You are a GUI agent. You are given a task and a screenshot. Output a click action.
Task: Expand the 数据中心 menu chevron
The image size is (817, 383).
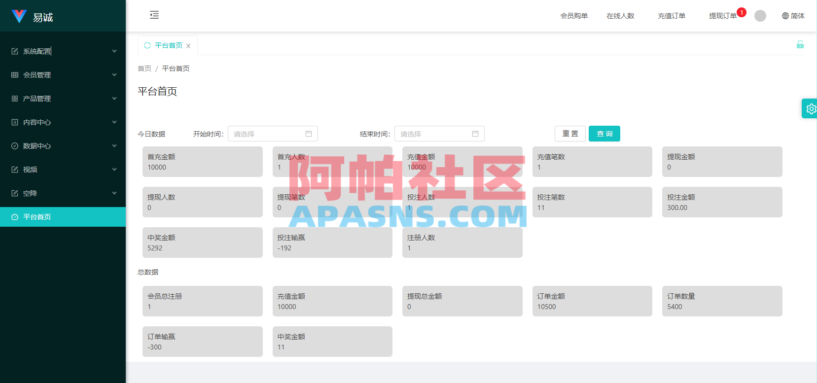114,146
